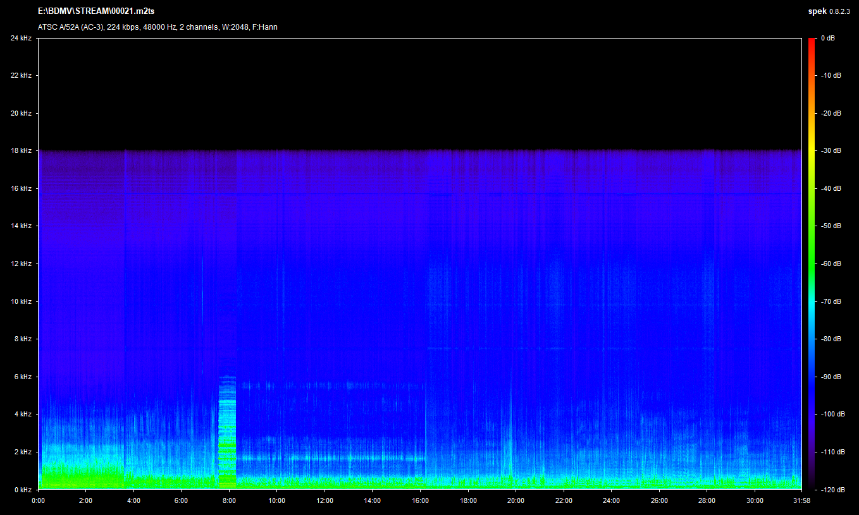Click the 28:00 time axis label

click(707, 500)
